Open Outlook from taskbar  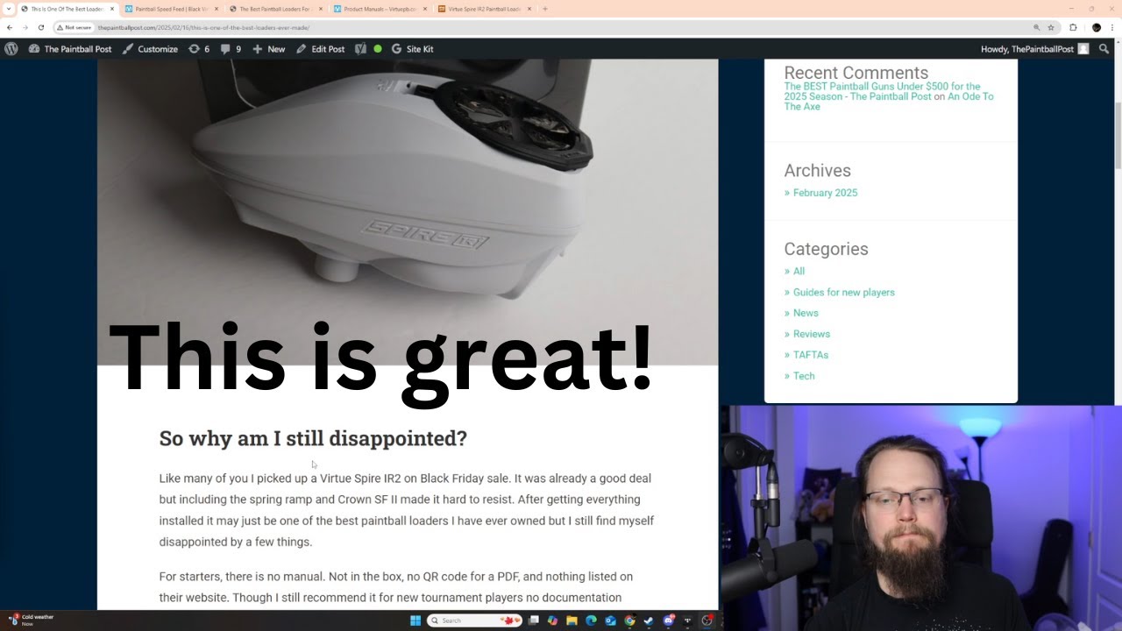(610, 620)
